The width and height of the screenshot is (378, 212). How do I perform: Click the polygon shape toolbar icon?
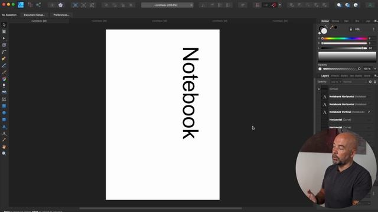[60, 5]
